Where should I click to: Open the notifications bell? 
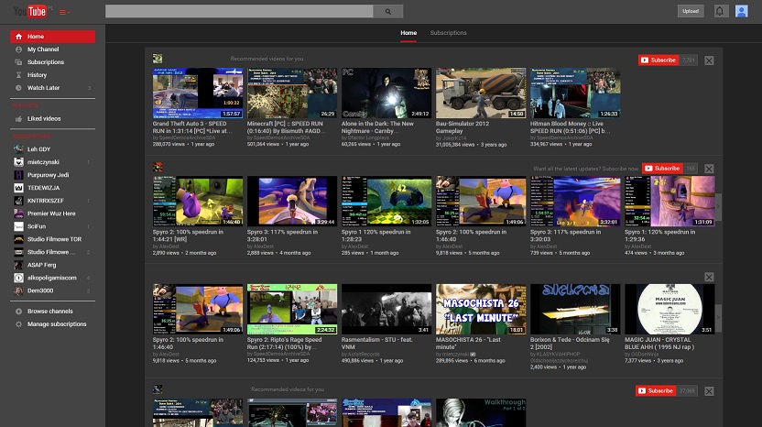click(720, 11)
